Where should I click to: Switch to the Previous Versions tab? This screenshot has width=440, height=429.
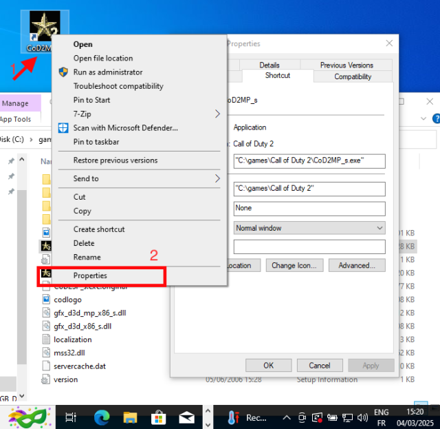(346, 65)
